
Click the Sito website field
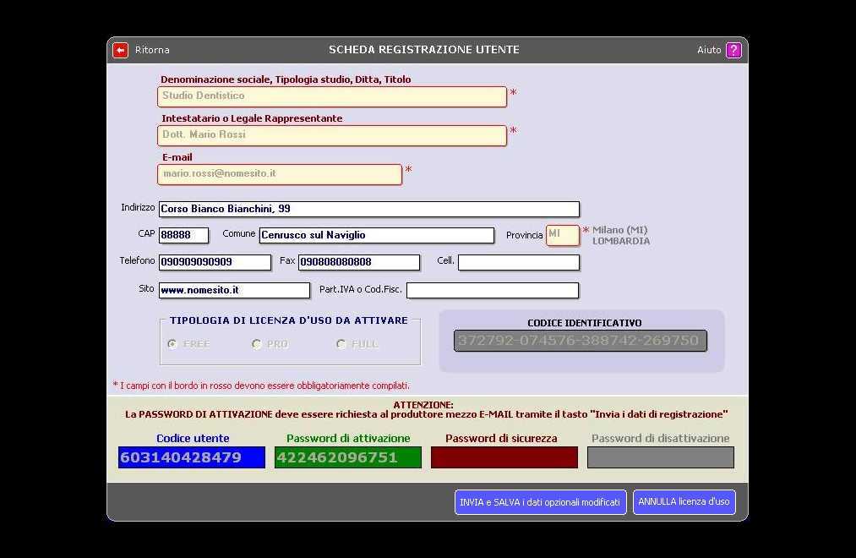[x=234, y=291]
